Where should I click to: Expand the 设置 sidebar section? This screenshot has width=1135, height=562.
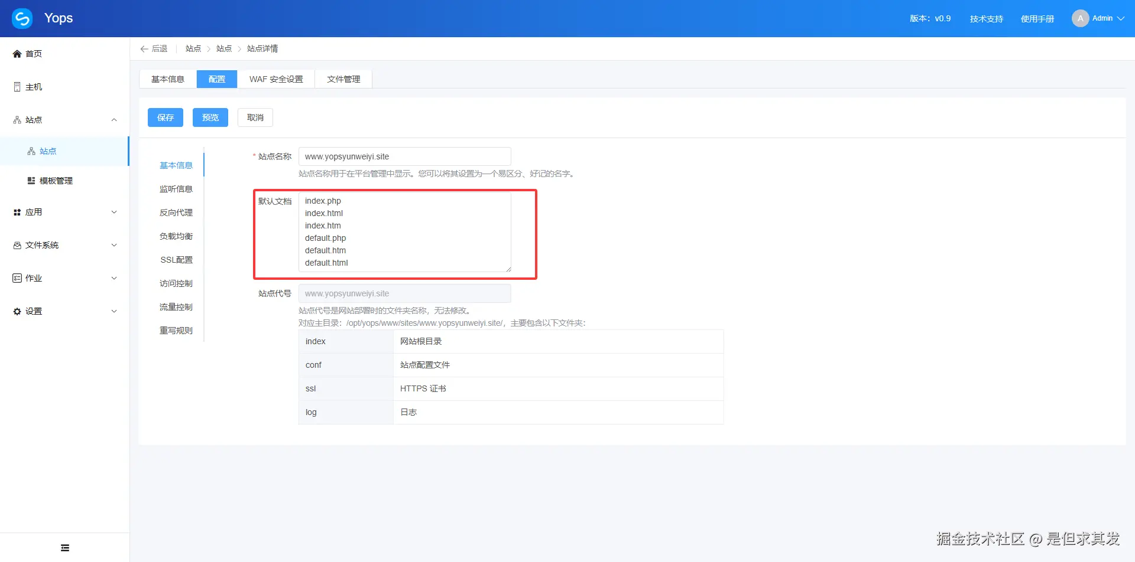click(x=113, y=311)
